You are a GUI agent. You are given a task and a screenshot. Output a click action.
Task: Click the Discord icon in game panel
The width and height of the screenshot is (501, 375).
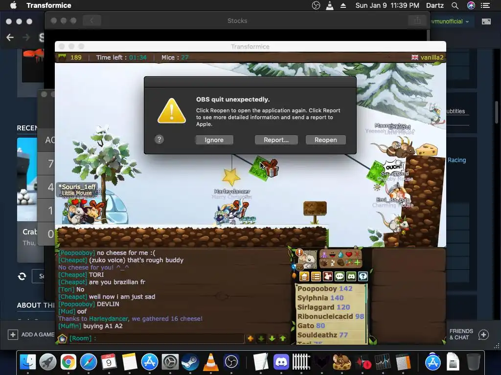pyautogui.click(x=351, y=276)
